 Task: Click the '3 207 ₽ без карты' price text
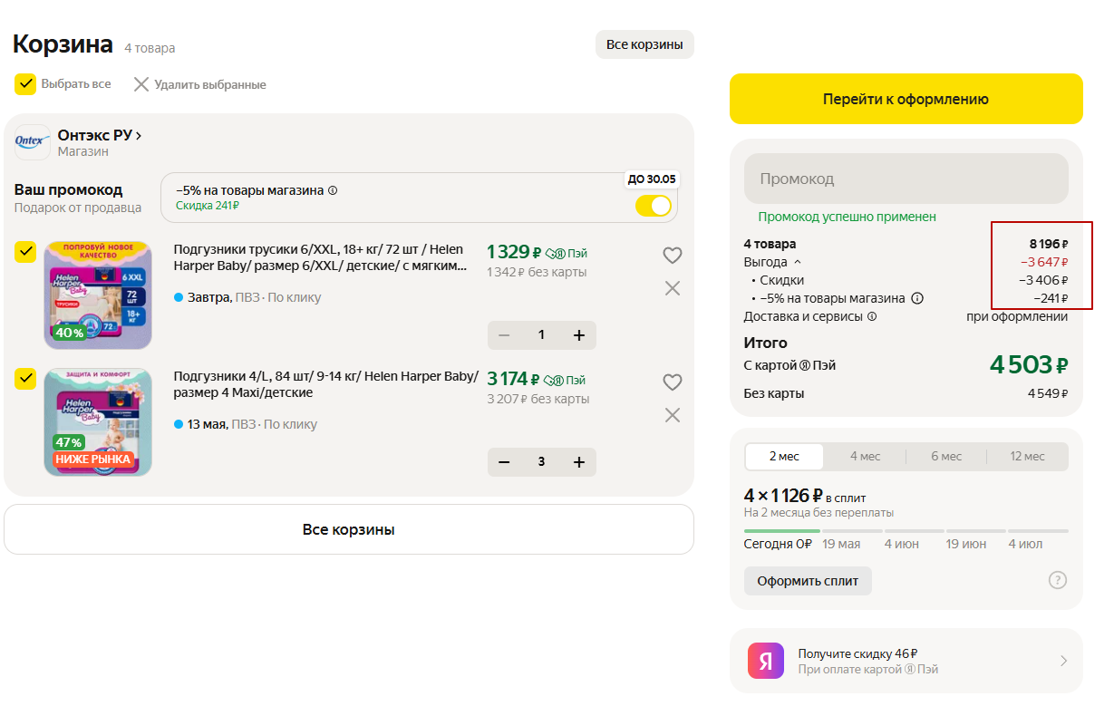click(x=538, y=399)
